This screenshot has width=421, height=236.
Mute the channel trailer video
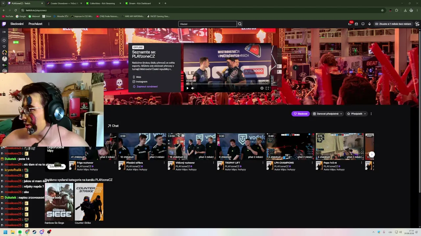coord(193,88)
